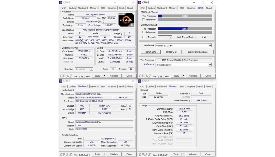Click the empty Single Thread Reference bar
This screenshot has height=157, width=275.
[185, 19]
